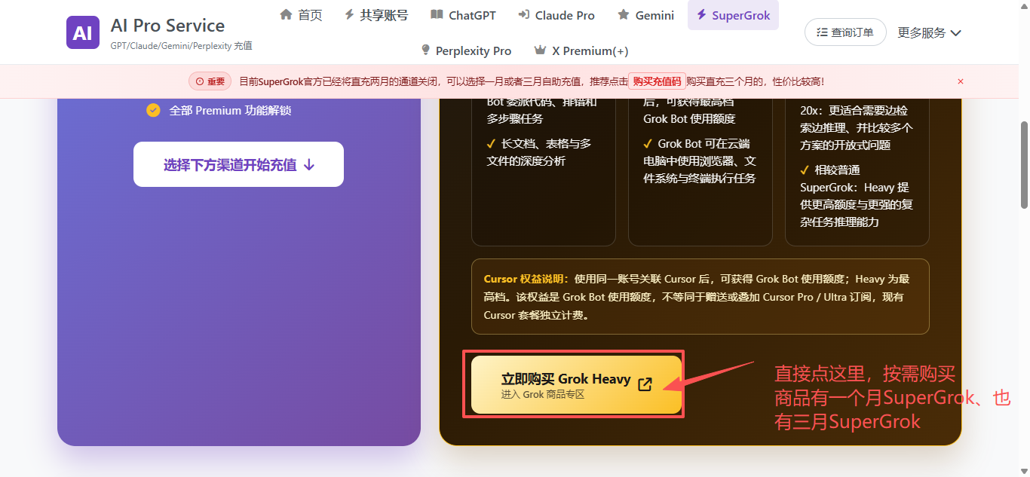
Task: Open the Perplexity Pro page
Action: click(466, 50)
